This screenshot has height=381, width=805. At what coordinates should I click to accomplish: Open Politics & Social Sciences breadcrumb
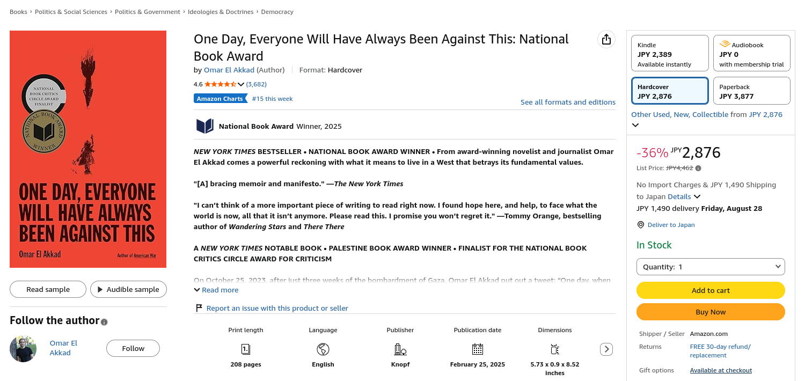[71, 12]
